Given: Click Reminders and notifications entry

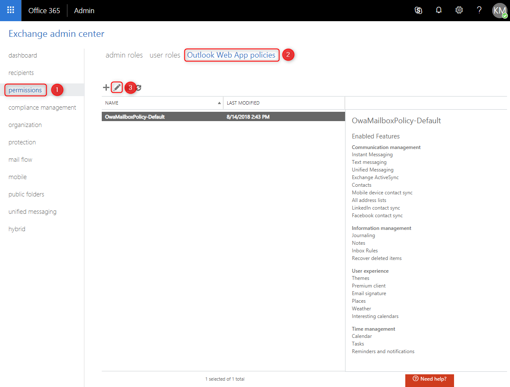Looking at the screenshot, I should [x=383, y=351].
